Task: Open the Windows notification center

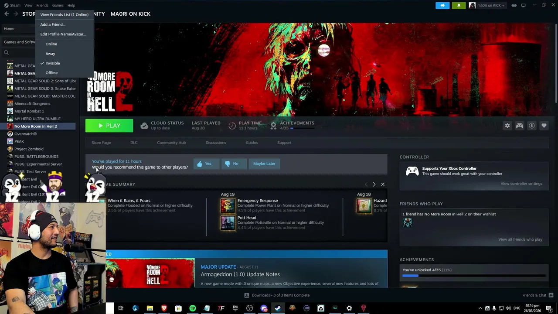Action: 549,308
